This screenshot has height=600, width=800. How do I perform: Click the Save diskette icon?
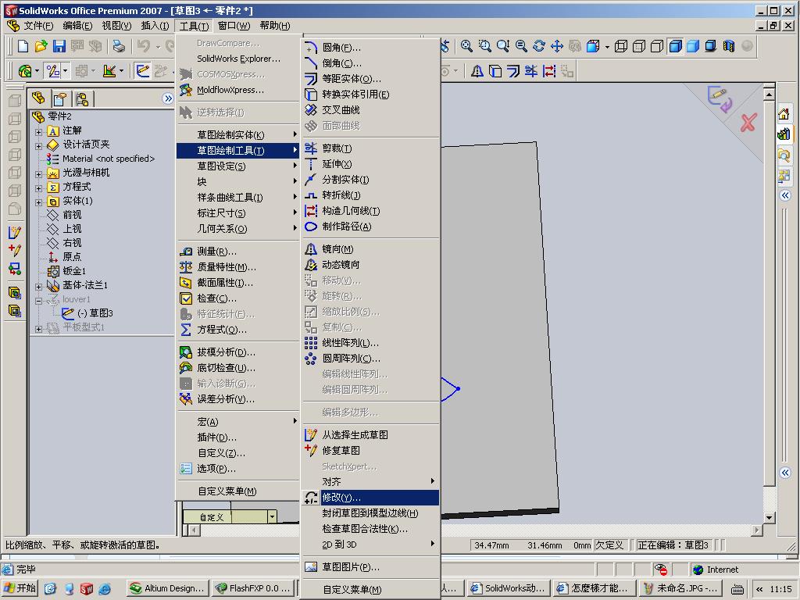tap(59, 46)
